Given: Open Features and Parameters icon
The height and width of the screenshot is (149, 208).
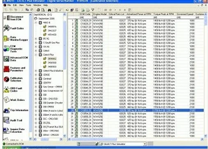Looking at the screenshot, I should click(x=6, y=69).
